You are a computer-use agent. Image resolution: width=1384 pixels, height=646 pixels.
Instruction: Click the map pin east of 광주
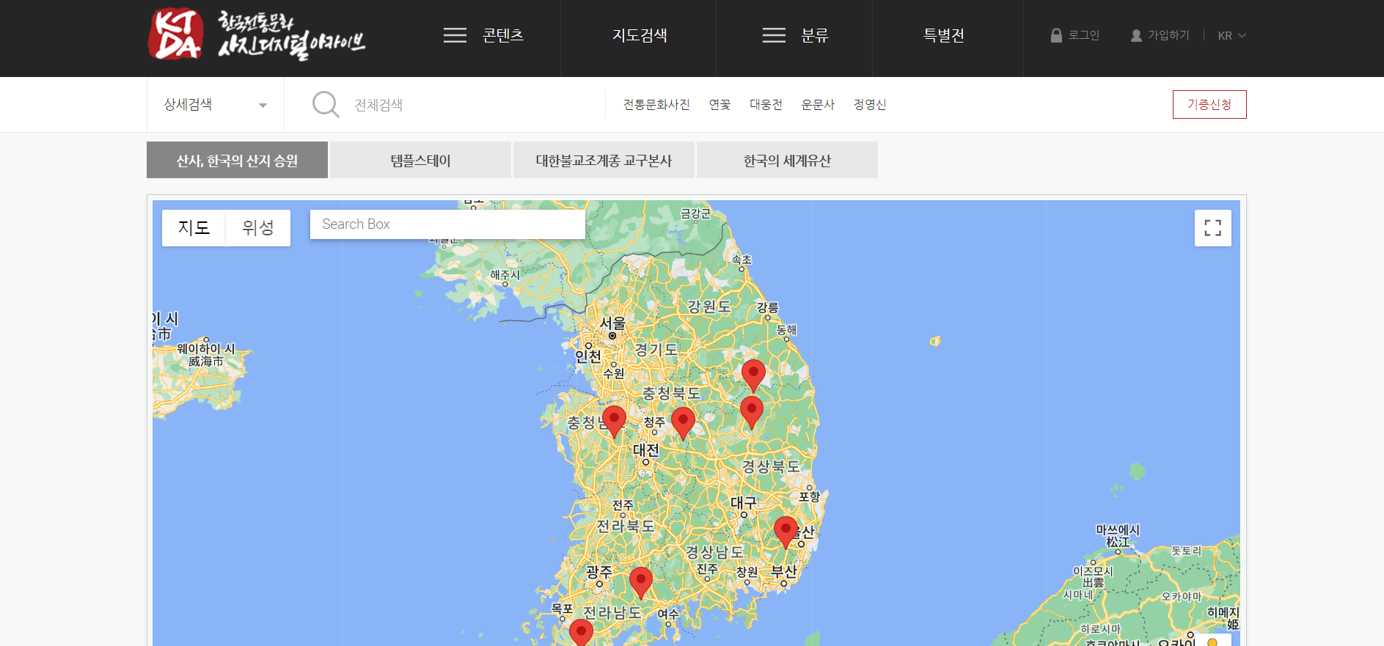(x=641, y=581)
